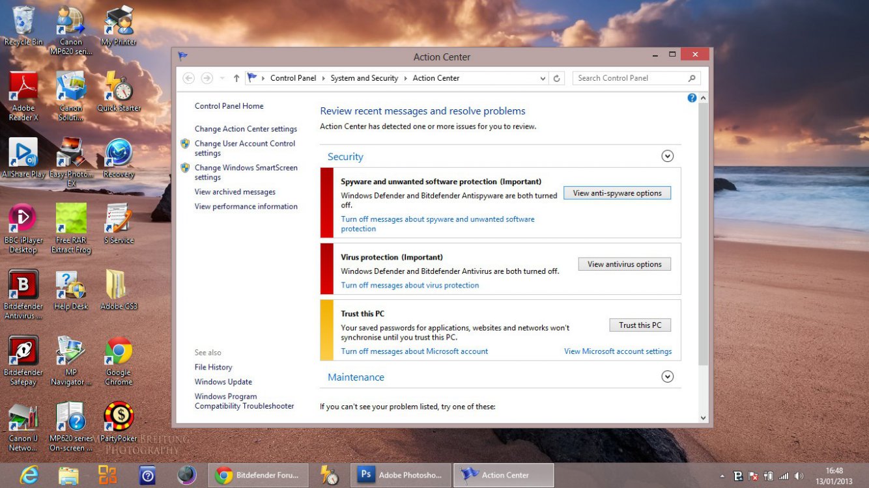Launch Bitdefender Safepay desktop icon
Screen dimensions: 869x488
[23, 361]
